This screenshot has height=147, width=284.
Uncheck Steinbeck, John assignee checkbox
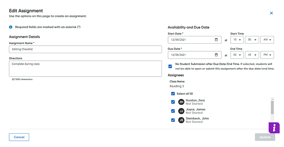(x=173, y=120)
